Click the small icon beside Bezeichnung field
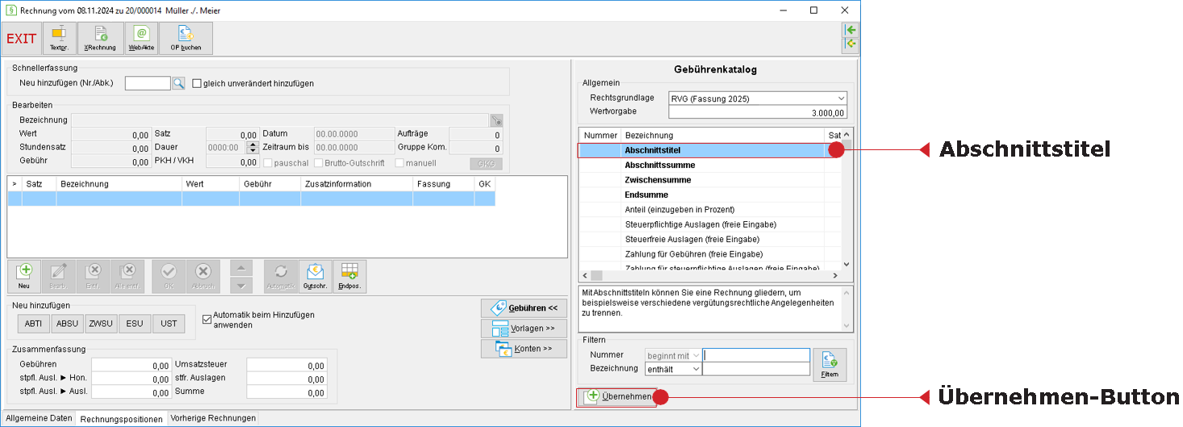1183x427 pixels. 495,120
